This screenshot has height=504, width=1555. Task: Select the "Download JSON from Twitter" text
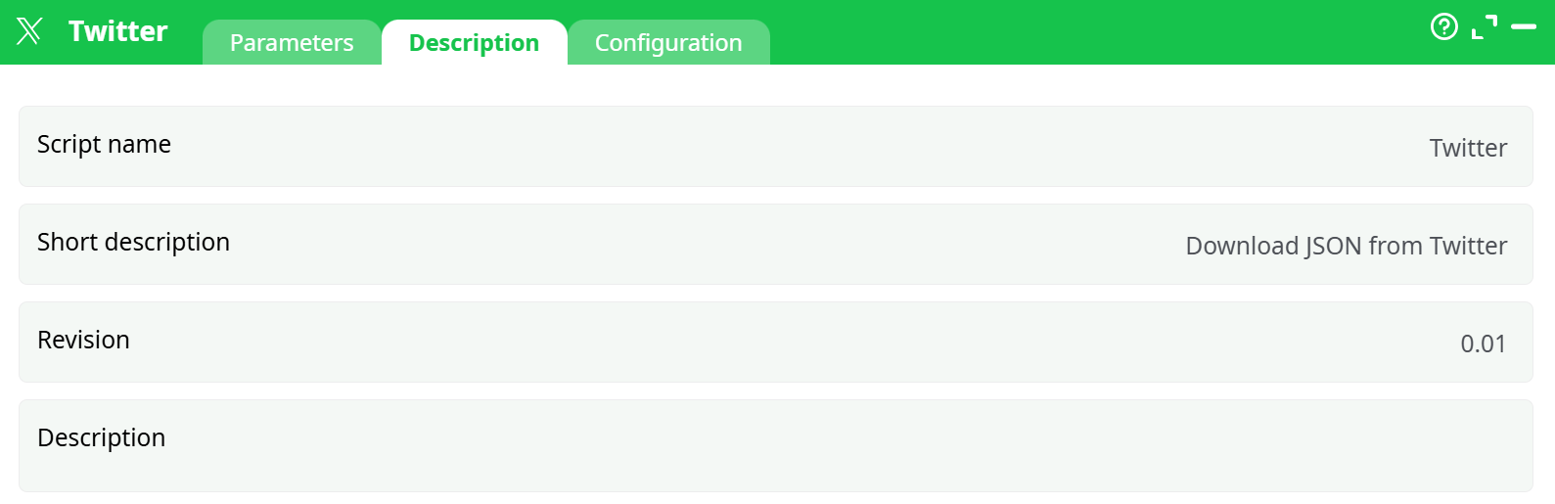click(x=1346, y=246)
